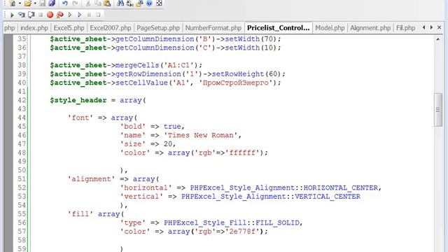Image resolution: width=448 pixels, height=252 pixels.
Task: Clear breakpoints with the crossed red icon
Action: pyautogui.click(x=59, y=15)
